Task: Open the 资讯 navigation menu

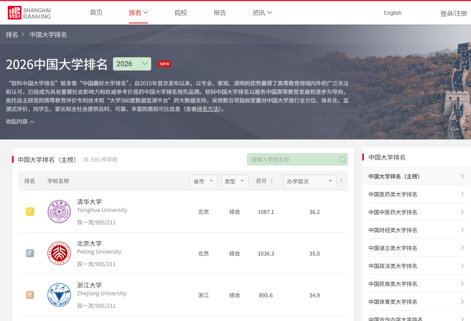Action: pos(262,13)
